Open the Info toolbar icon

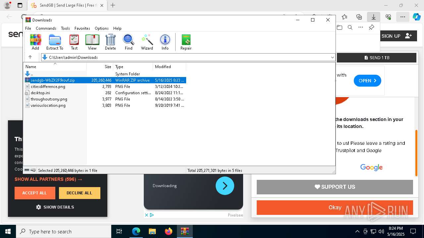tap(165, 42)
